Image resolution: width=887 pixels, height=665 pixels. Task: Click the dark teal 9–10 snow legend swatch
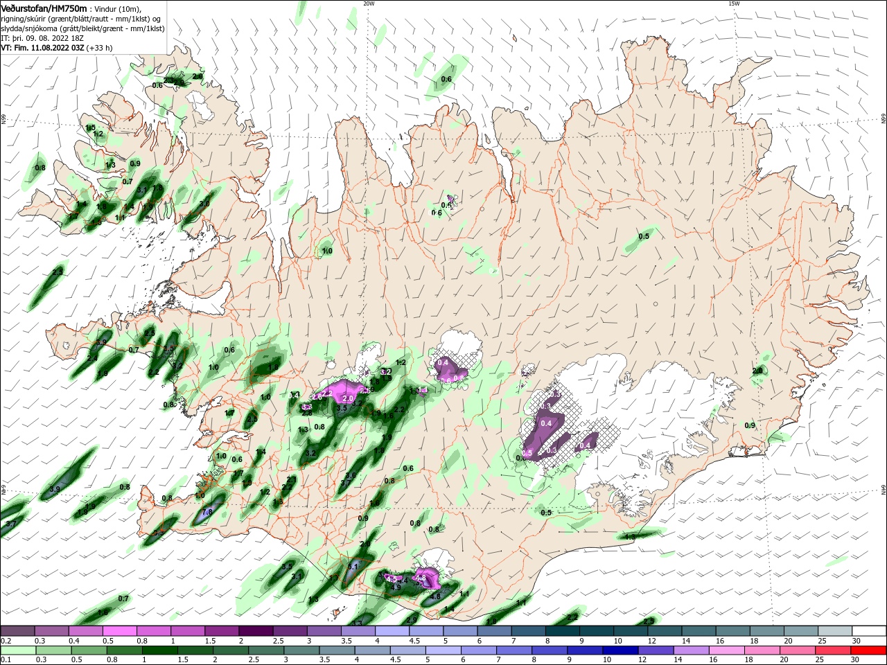(597, 631)
